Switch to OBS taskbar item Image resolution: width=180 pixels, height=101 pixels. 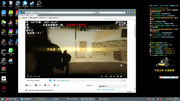[x=103, y=99]
